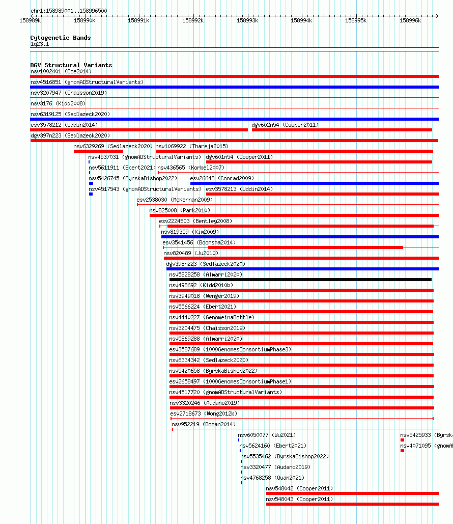Image resolution: width=453 pixels, height=524 pixels.
Task: Select the 1q23.1 band label
Action: pos(40,44)
